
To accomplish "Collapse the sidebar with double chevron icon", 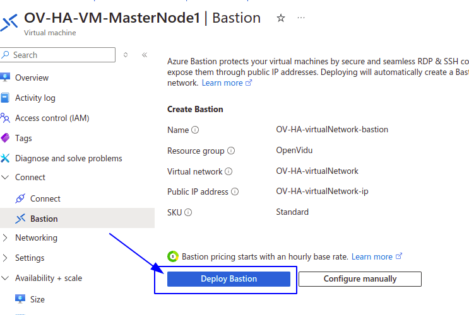I will point(145,55).
